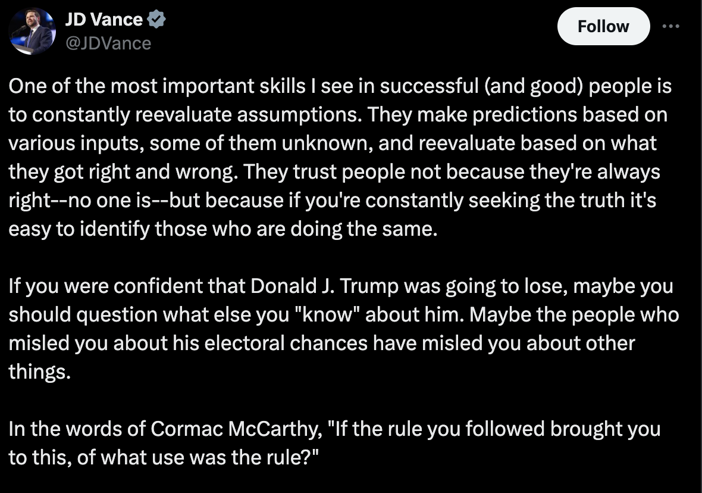
Task: Click the word "things." ending the second paragraph
Action: coord(39,372)
